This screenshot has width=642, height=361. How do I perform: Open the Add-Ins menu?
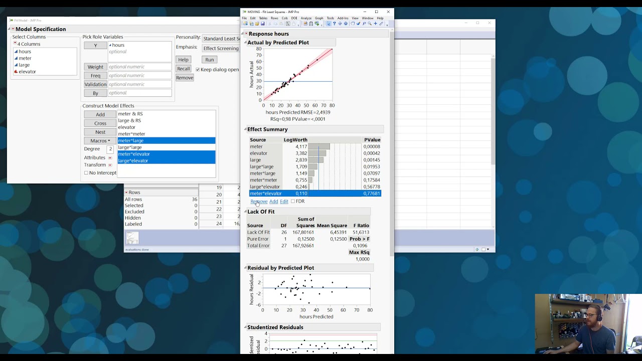[x=343, y=18]
